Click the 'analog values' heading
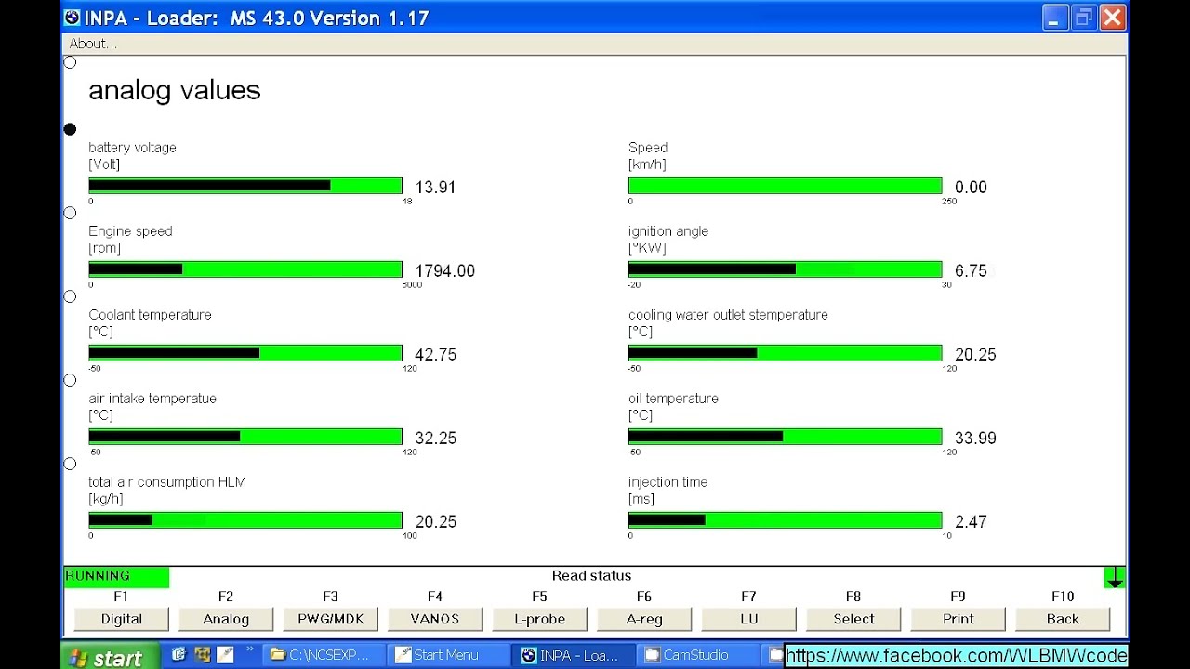Viewport: 1190px width, 669px height. pyautogui.click(x=175, y=90)
